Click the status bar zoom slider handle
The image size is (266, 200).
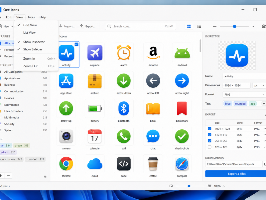click(189, 186)
